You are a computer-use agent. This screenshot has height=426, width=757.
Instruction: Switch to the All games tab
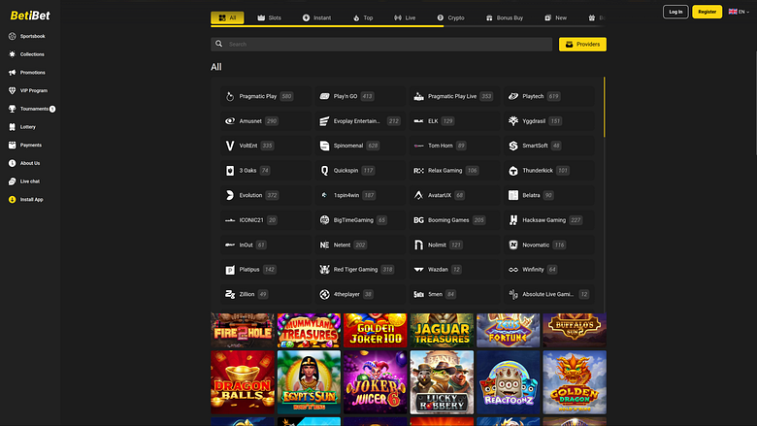pos(227,17)
